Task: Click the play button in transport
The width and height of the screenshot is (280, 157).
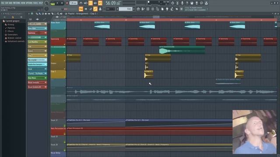Action: pos(57,3)
